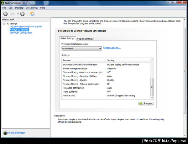Screen dimensions: 188x144
Task: Select Texture filtering - Negative LOD bias row
Action: [x=106, y=76]
